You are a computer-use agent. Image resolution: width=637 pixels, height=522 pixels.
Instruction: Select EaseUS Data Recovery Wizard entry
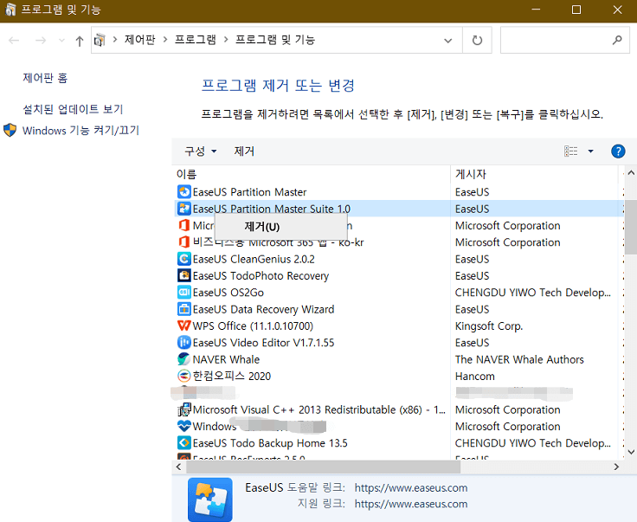pos(263,309)
